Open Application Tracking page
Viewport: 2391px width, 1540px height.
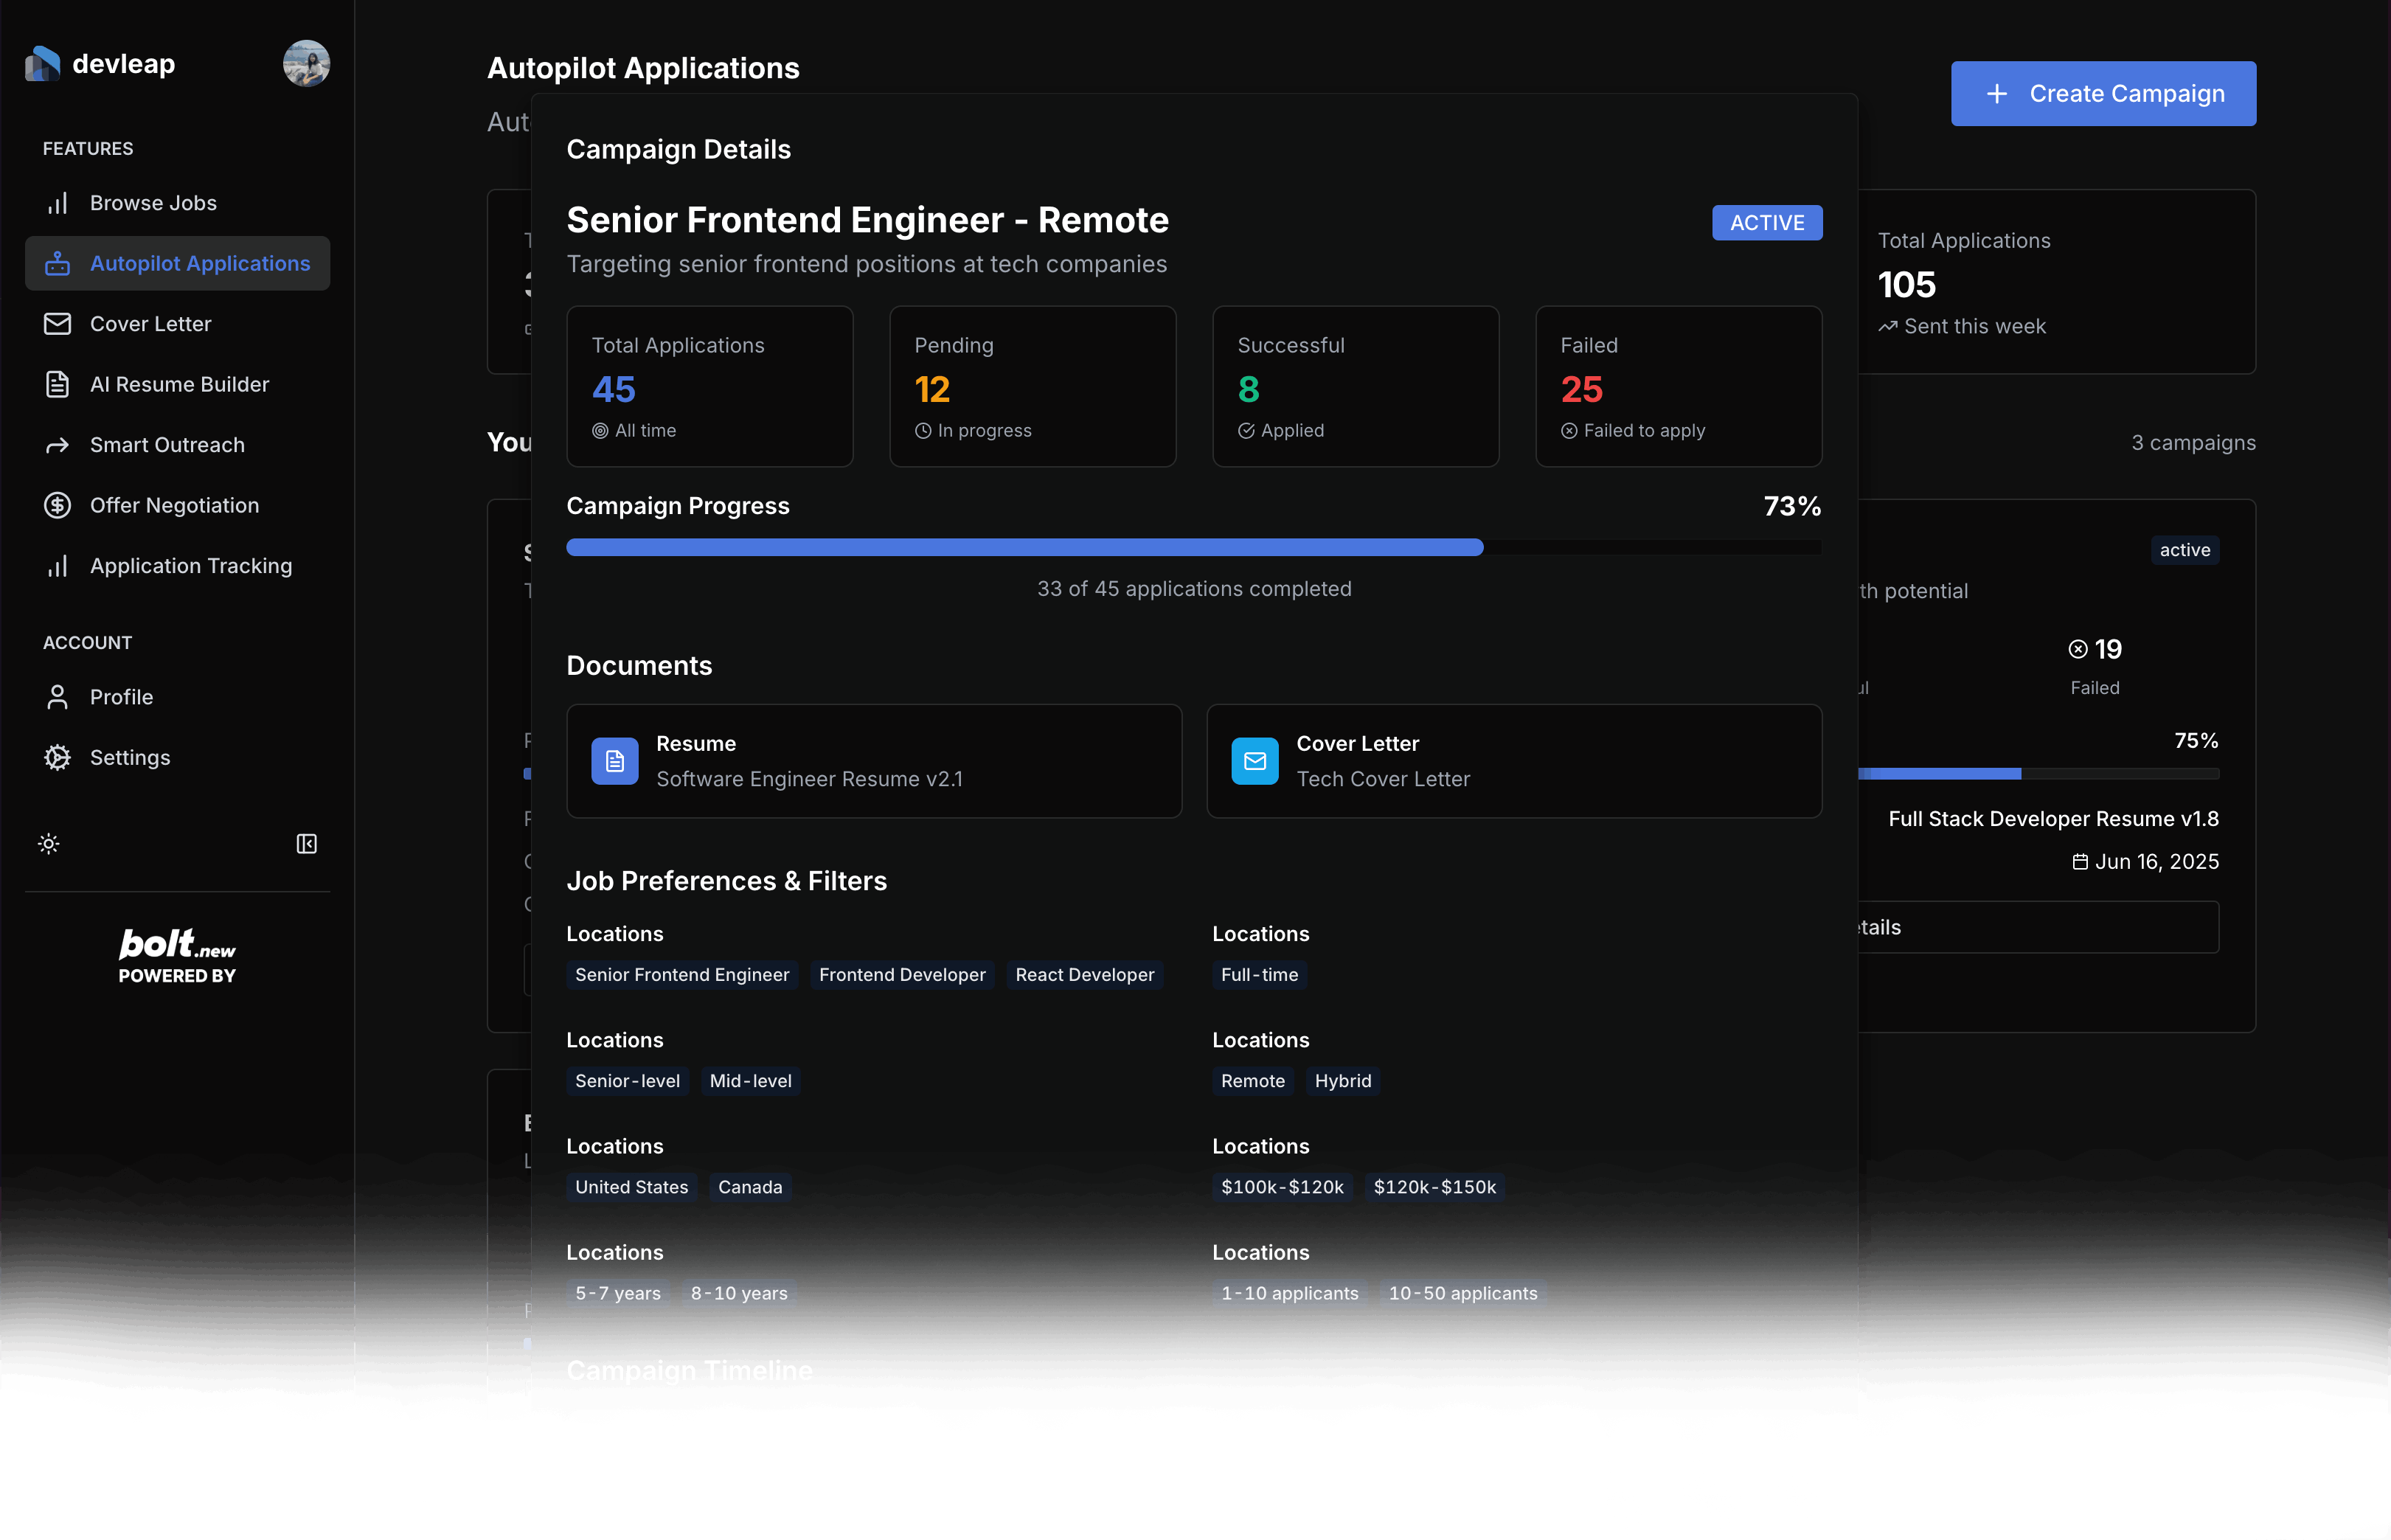coord(177,566)
